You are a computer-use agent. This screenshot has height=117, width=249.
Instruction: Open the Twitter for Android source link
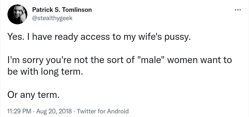[103, 111]
